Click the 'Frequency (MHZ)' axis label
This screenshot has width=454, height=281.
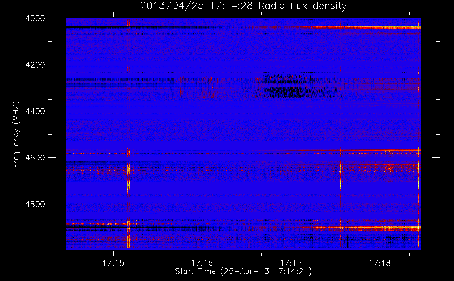click(16, 135)
